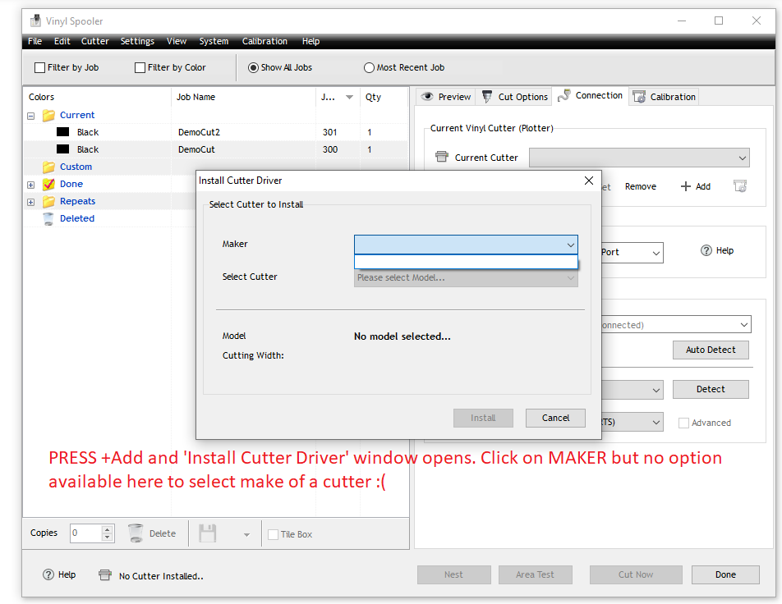Click the Current folder icon
This screenshot has height=604, width=782.
click(48, 115)
